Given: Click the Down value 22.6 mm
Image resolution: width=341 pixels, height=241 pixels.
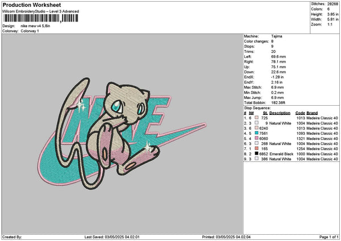Looking at the screenshot, I should [x=278, y=72].
